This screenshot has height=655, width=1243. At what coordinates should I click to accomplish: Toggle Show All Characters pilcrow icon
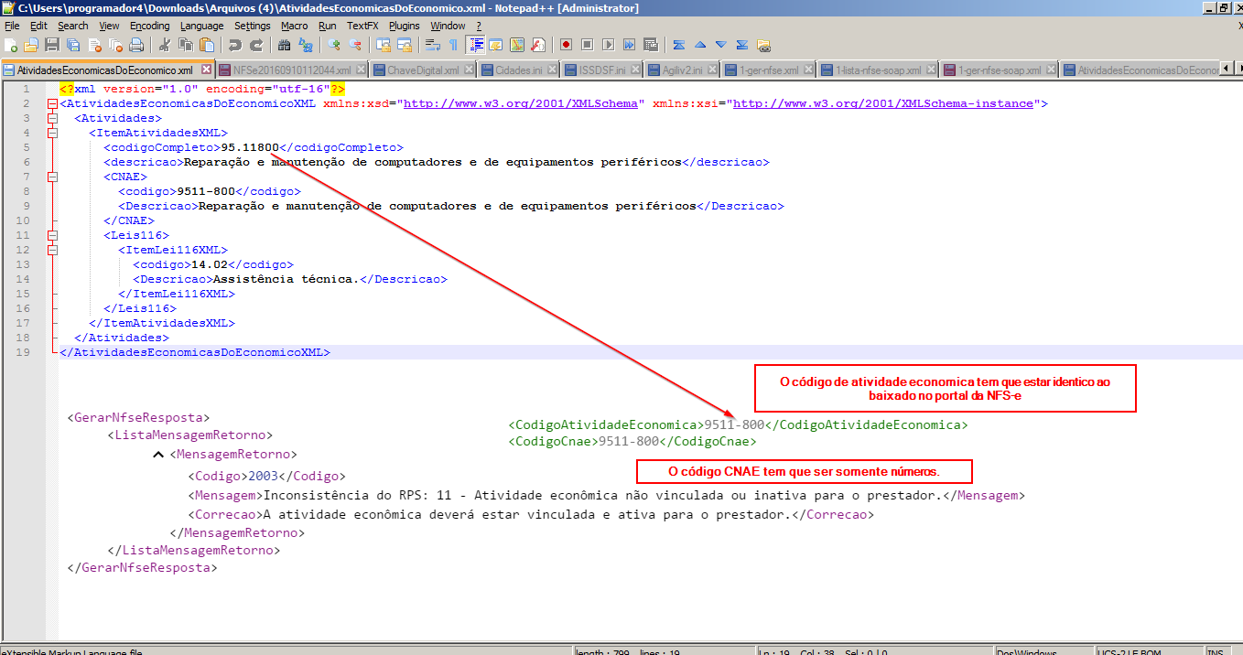tap(454, 45)
